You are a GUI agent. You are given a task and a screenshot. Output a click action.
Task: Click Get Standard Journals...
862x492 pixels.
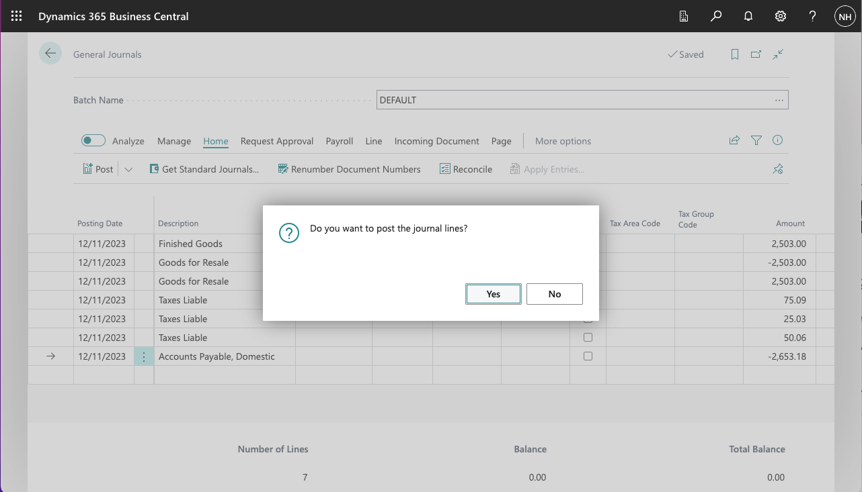click(204, 169)
